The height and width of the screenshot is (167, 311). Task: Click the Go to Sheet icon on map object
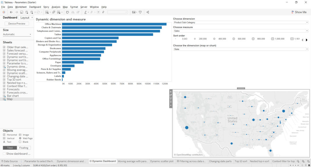pyautogui.click(x=171, y=95)
